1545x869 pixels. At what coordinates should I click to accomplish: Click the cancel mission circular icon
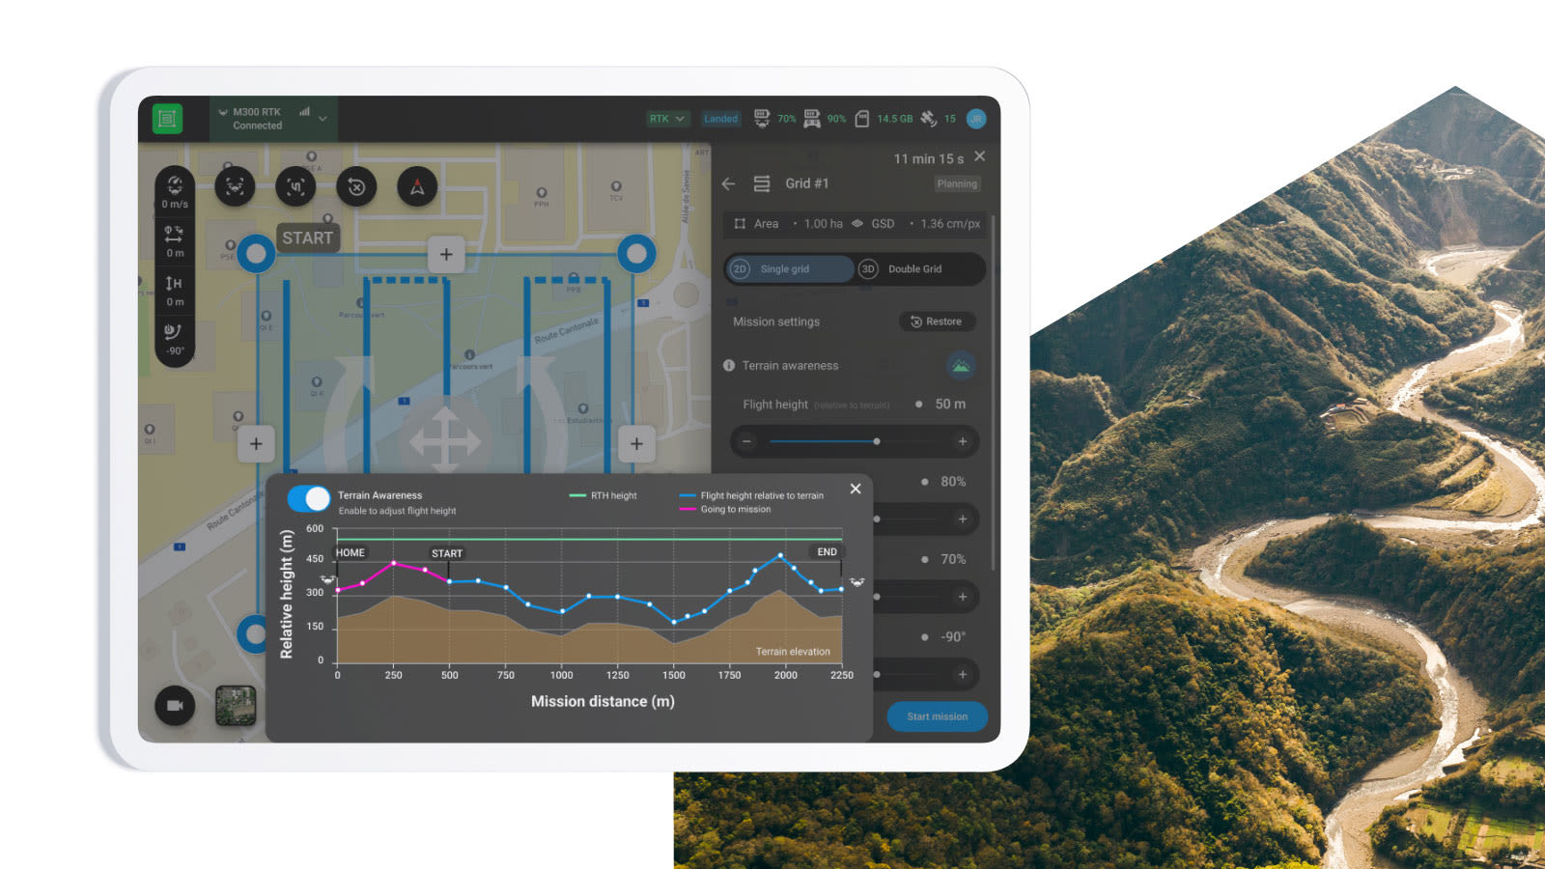pos(356,187)
